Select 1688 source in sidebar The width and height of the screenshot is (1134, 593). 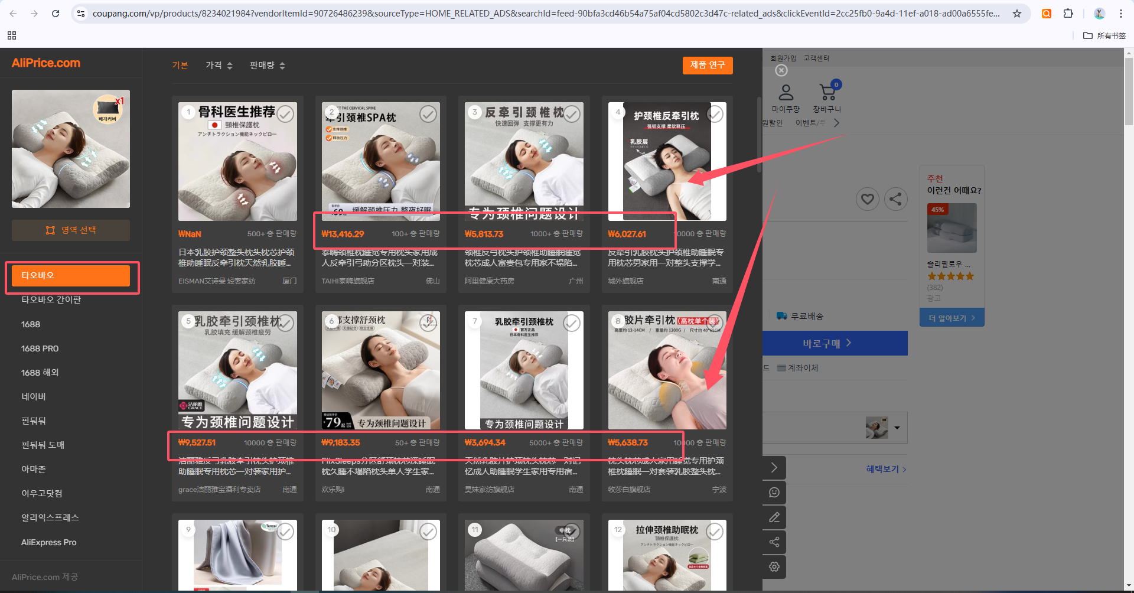click(x=31, y=324)
